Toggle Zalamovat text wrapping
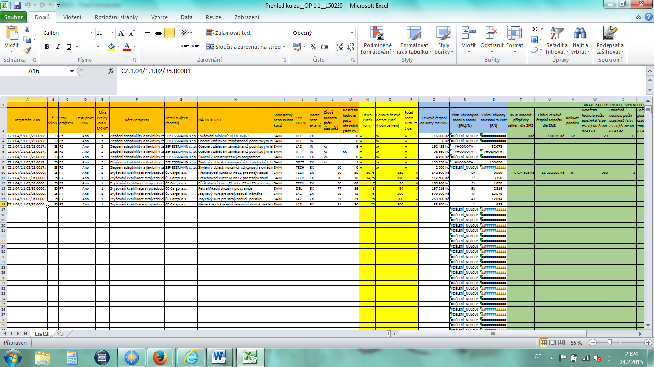The width and height of the screenshot is (654, 367). tap(229, 33)
